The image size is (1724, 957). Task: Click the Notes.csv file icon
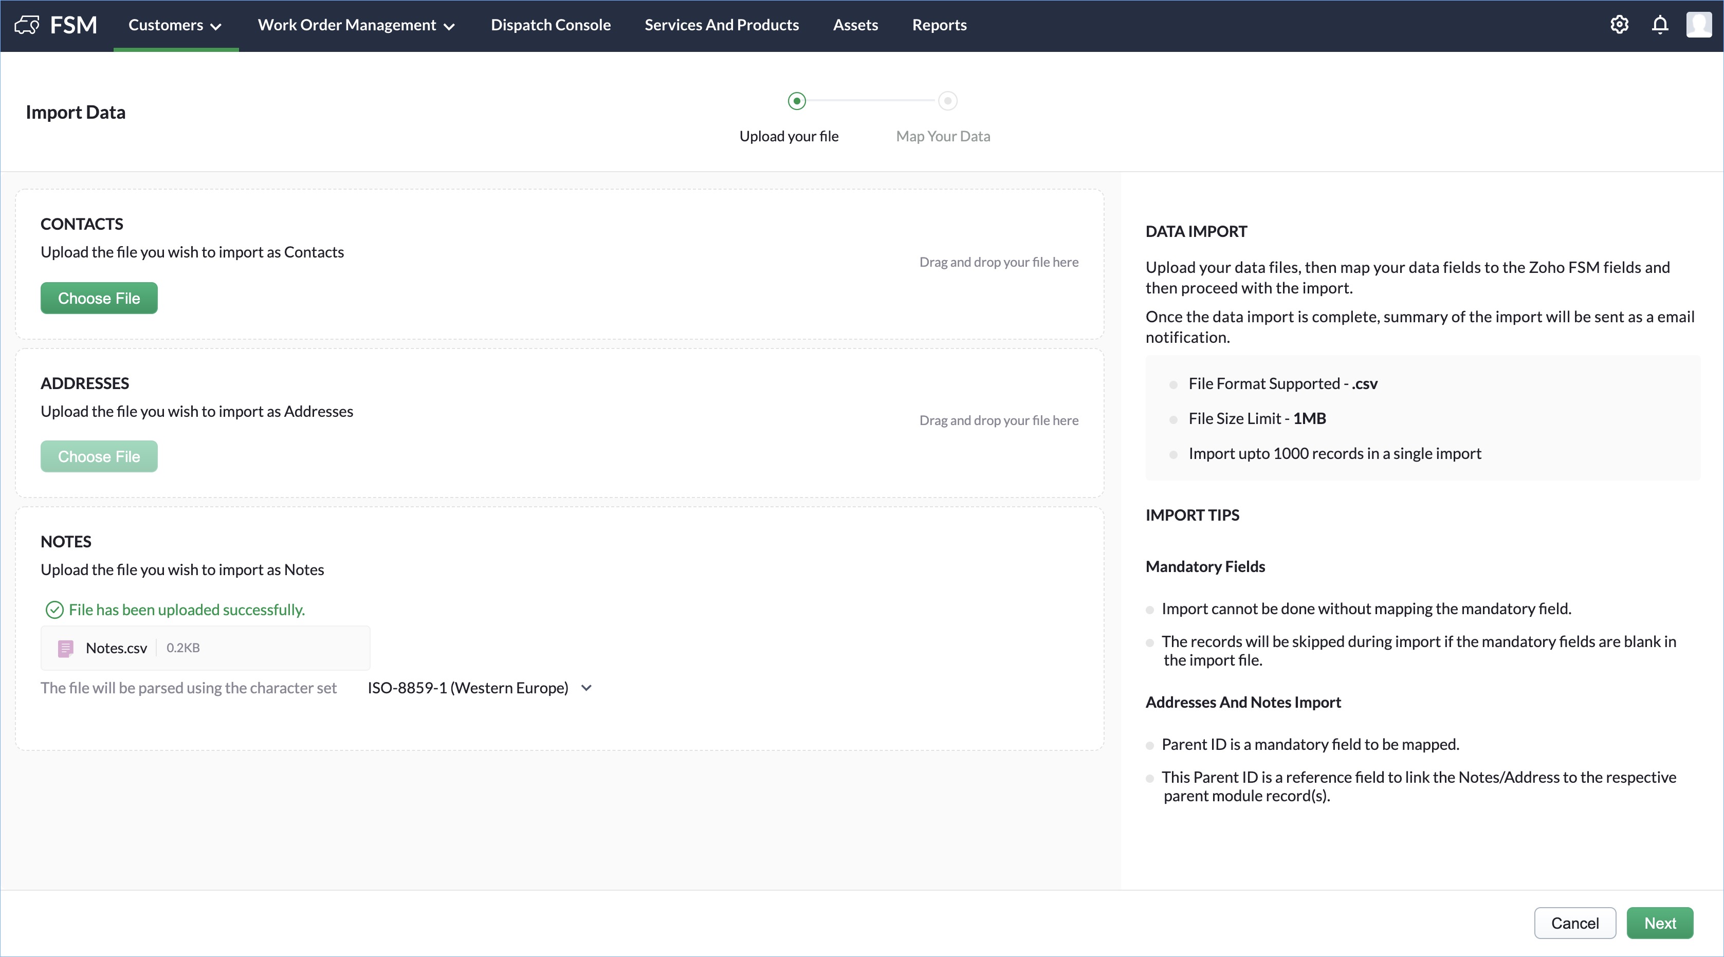point(66,648)
